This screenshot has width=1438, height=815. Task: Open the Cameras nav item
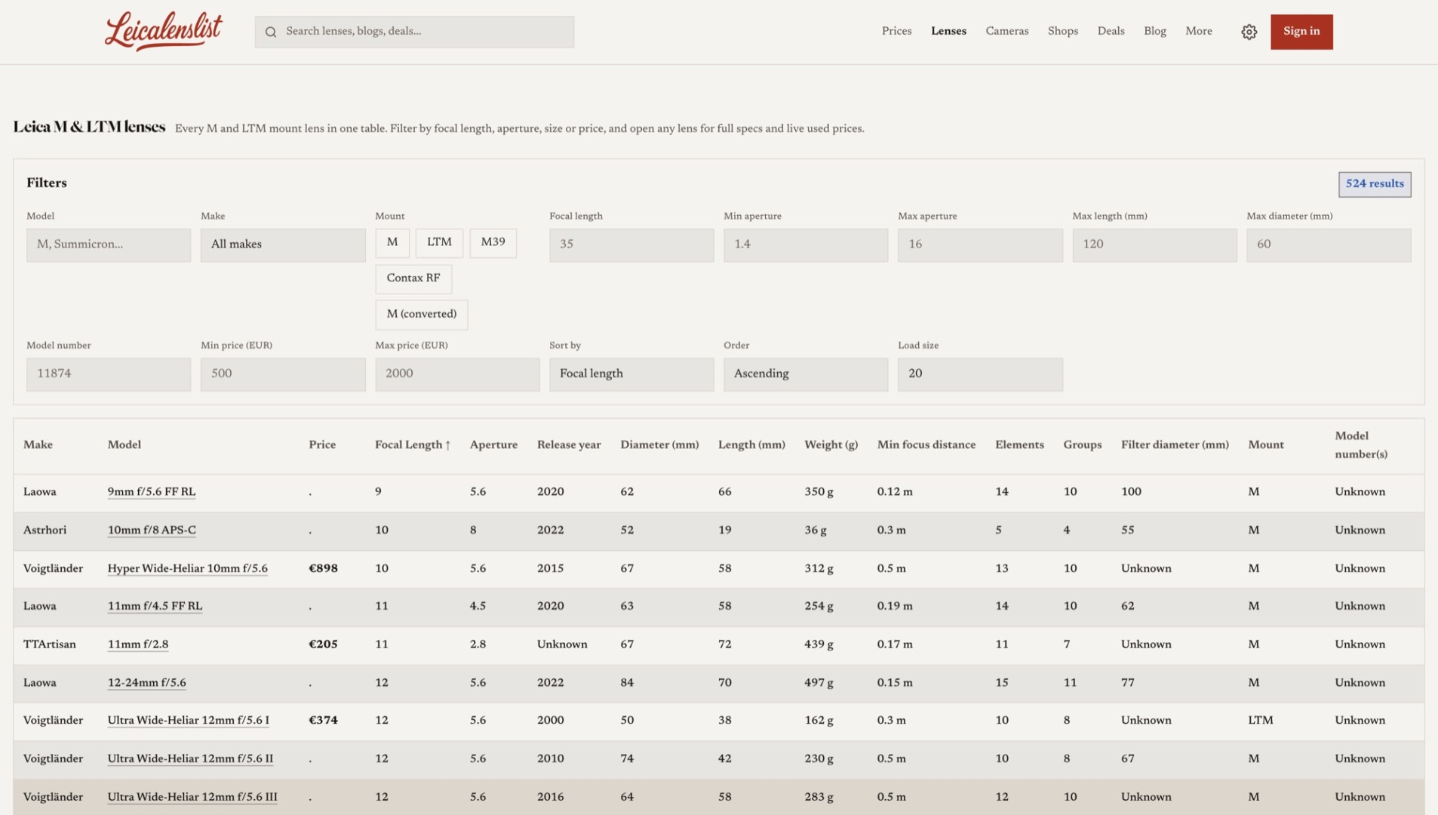1007,31
